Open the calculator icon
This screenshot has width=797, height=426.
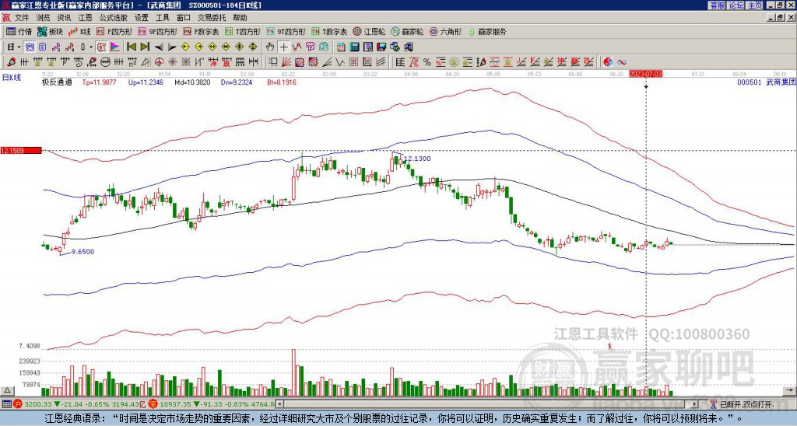point(354,47)
